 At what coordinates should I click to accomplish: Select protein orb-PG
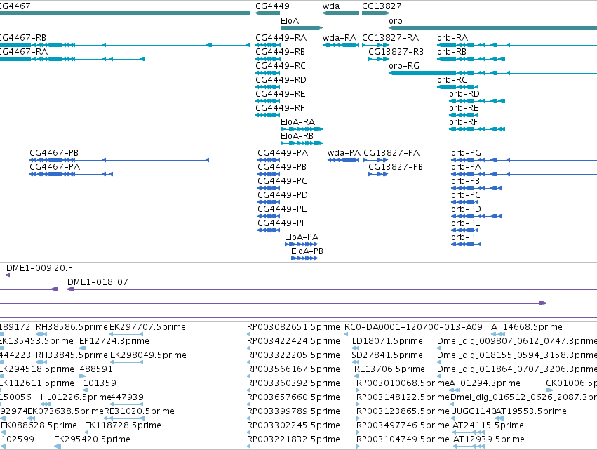click(x=524, y=160)
